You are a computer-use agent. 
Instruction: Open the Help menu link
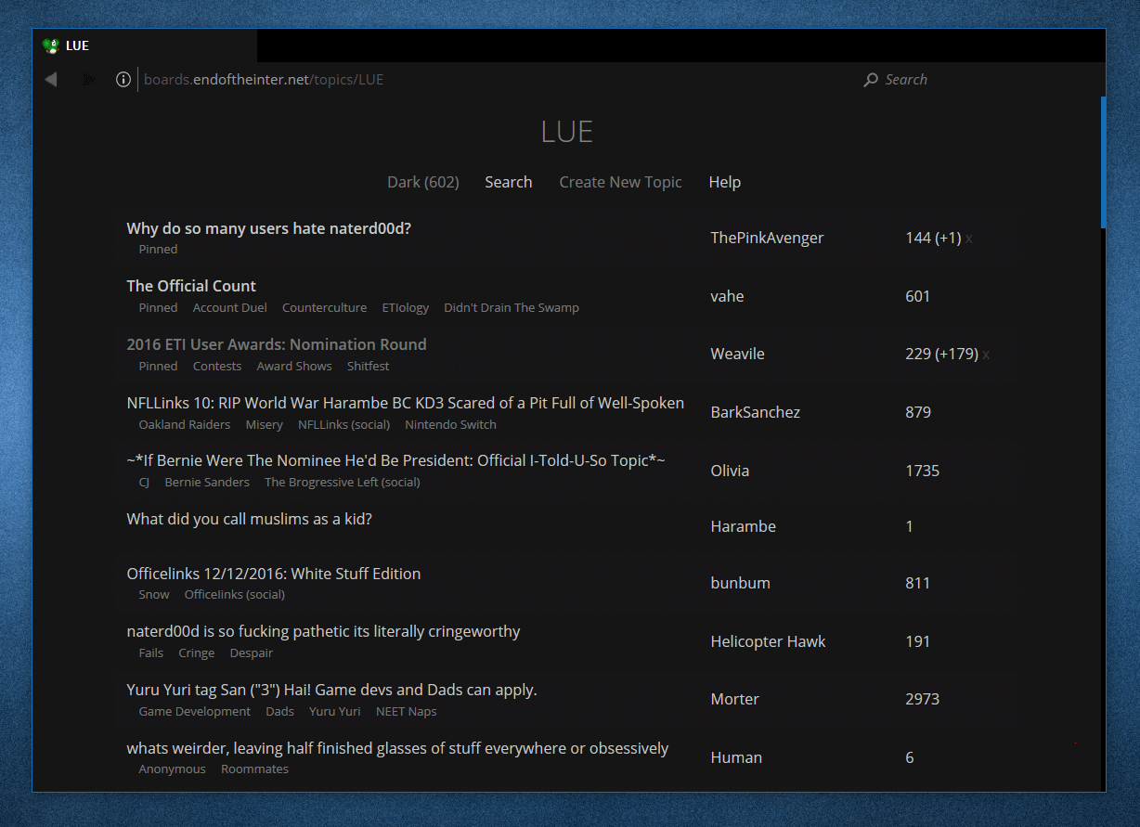pos(725,182)
